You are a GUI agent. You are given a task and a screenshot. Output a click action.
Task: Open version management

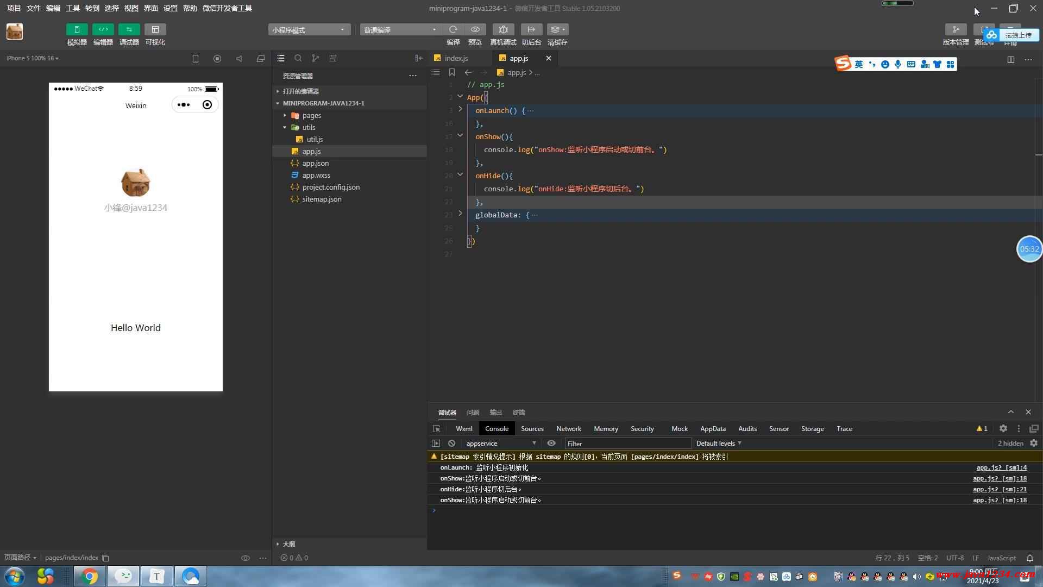click(x=956, y=29)
